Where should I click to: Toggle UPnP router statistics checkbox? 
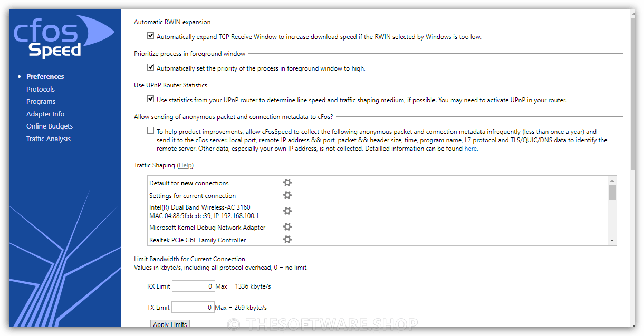151,100
